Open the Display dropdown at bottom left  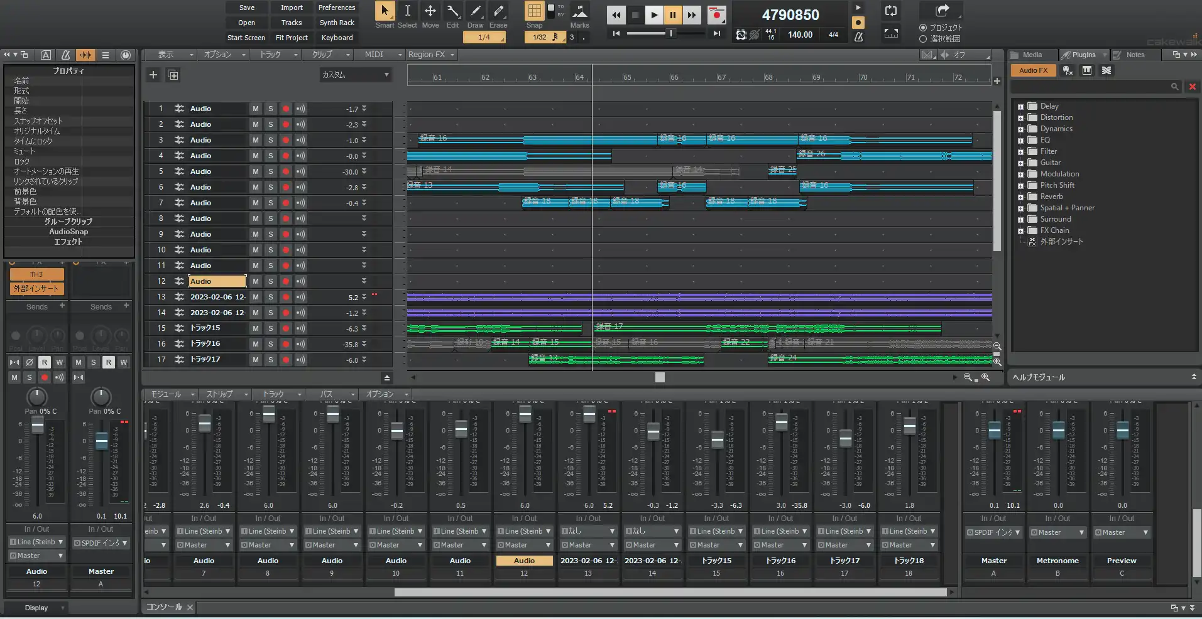(x=36, y=608)
